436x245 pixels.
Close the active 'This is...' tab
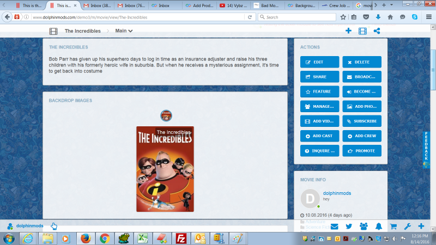click(x=75, y=5)
